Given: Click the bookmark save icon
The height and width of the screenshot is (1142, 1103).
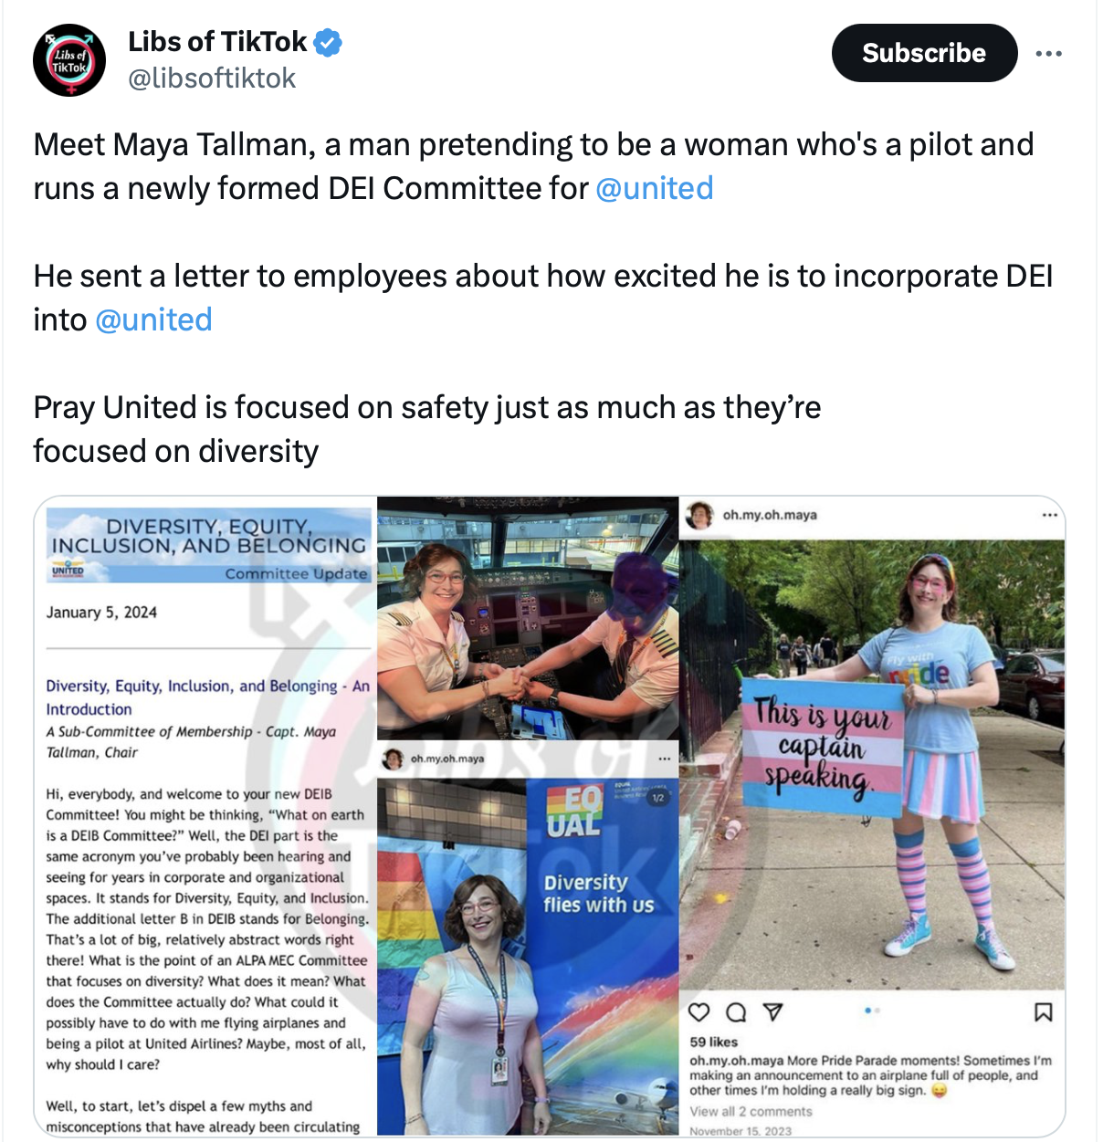Looking at the screenshot, I should (1043, 1011).
